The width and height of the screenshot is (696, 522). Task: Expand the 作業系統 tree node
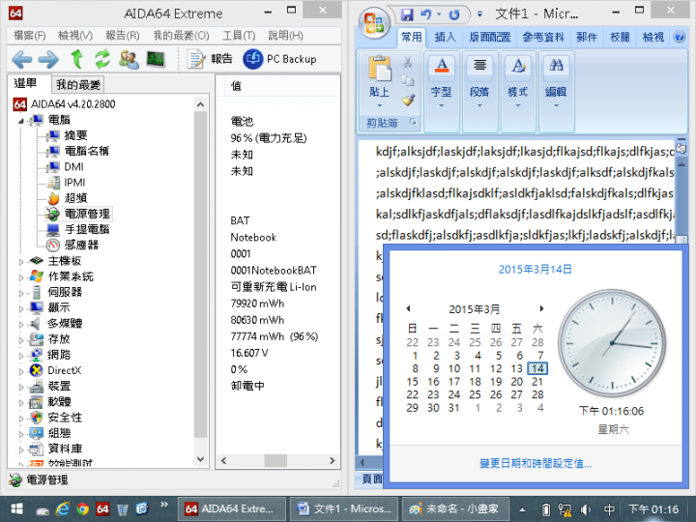point(21,277)
